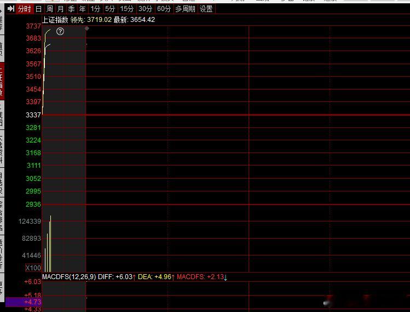Viewport: 410px width, 312px height.
Task: Click the 3337 baseline price label
Action: [x=33, y=115]
